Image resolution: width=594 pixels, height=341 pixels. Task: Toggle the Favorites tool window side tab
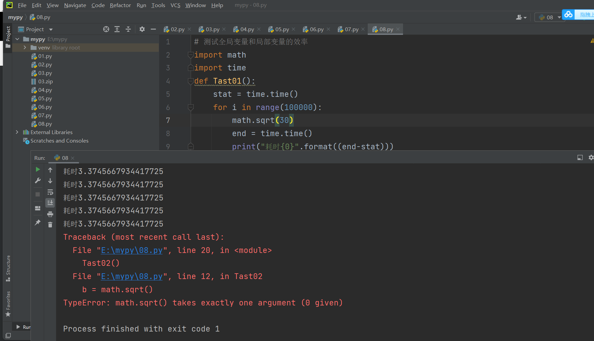pyautogui.click(x=8, y=304)
